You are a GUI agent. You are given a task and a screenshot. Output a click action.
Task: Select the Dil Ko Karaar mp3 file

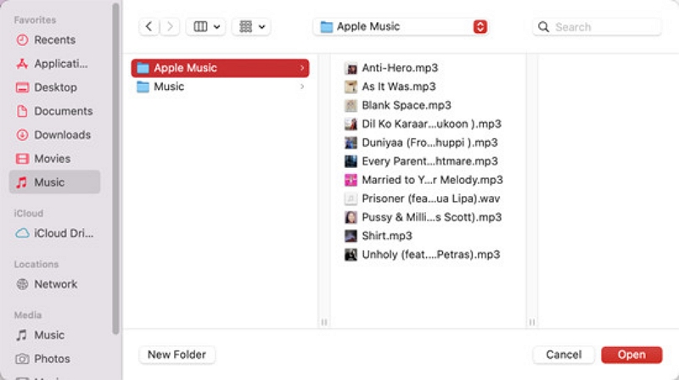point(423,124)
